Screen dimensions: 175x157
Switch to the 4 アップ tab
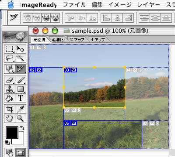[98, 40]
